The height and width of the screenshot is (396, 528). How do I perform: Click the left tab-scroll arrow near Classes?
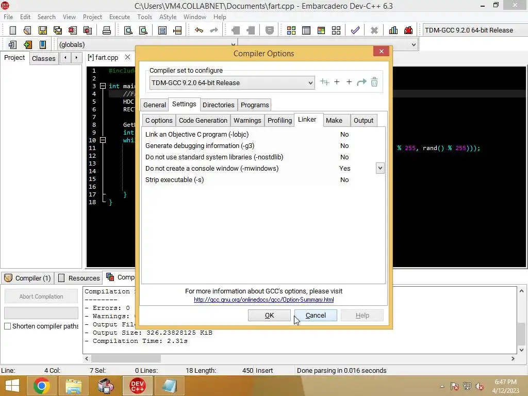[x=65, y=58]
